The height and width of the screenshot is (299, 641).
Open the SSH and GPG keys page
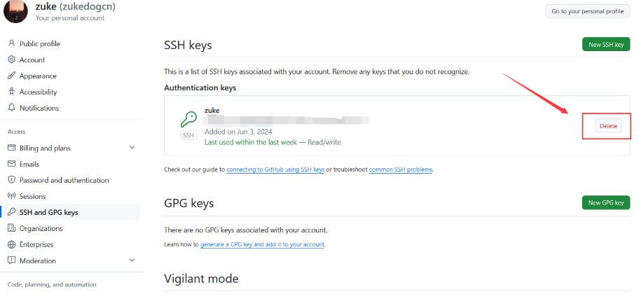click(x=48, y=212)
